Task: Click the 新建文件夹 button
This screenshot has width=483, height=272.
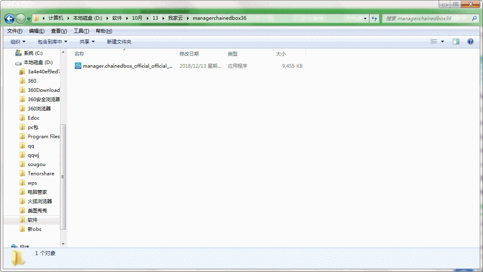Action: tap(119, 42)
